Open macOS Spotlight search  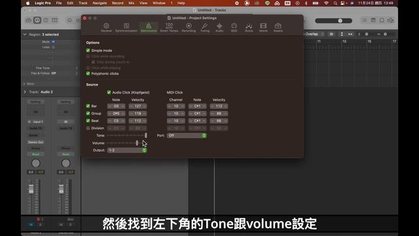click(335, 3)
